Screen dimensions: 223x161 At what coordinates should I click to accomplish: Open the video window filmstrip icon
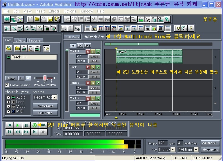[x=161, y=28]
